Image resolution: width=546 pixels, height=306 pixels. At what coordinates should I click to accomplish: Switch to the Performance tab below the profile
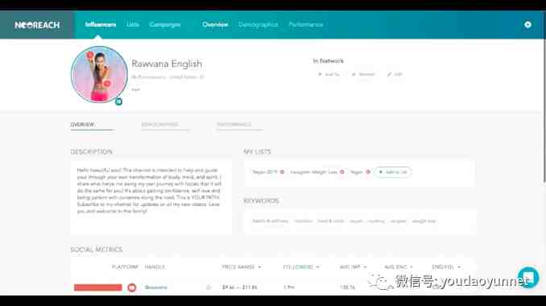tap(234, 125)
